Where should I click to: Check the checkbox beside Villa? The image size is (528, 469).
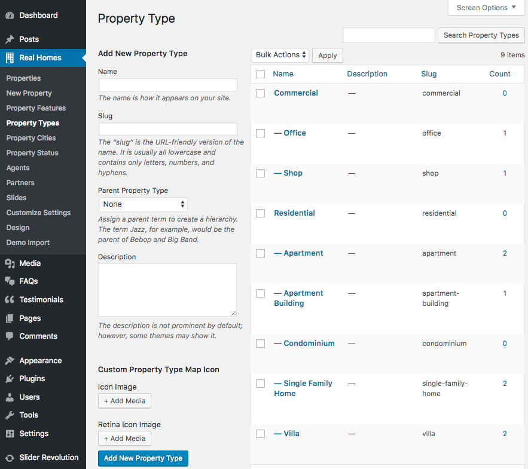point(260,433)
